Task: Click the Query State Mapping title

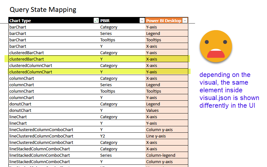Action: pos(43,10)
